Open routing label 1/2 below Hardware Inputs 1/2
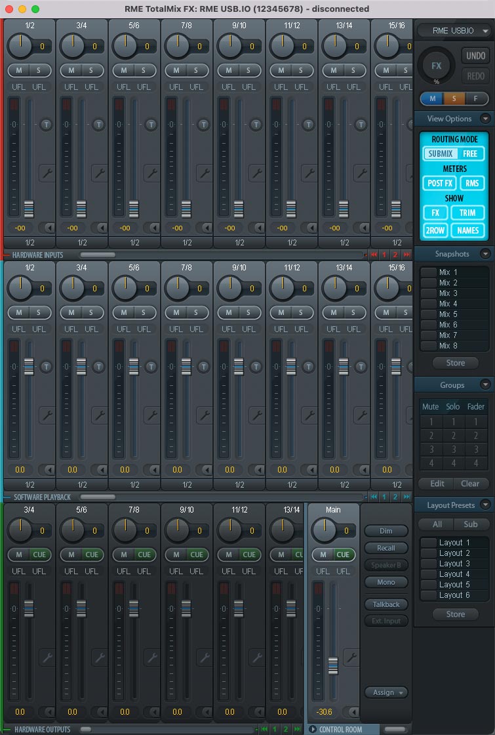This screenshot has width=495, height=735. point(30,243)
